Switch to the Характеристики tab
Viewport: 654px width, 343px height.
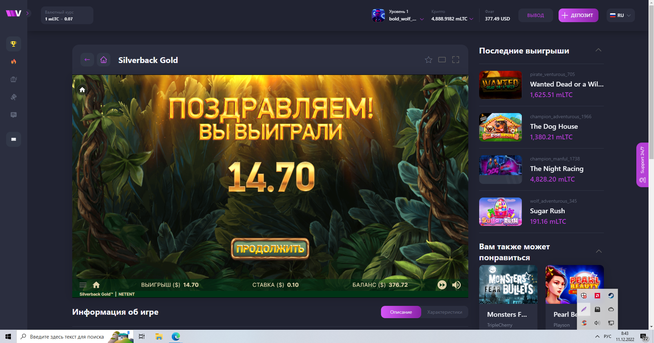[x=445, y=312]
